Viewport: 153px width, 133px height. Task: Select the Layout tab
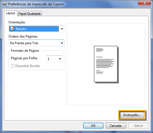click(x=11, y=13)
